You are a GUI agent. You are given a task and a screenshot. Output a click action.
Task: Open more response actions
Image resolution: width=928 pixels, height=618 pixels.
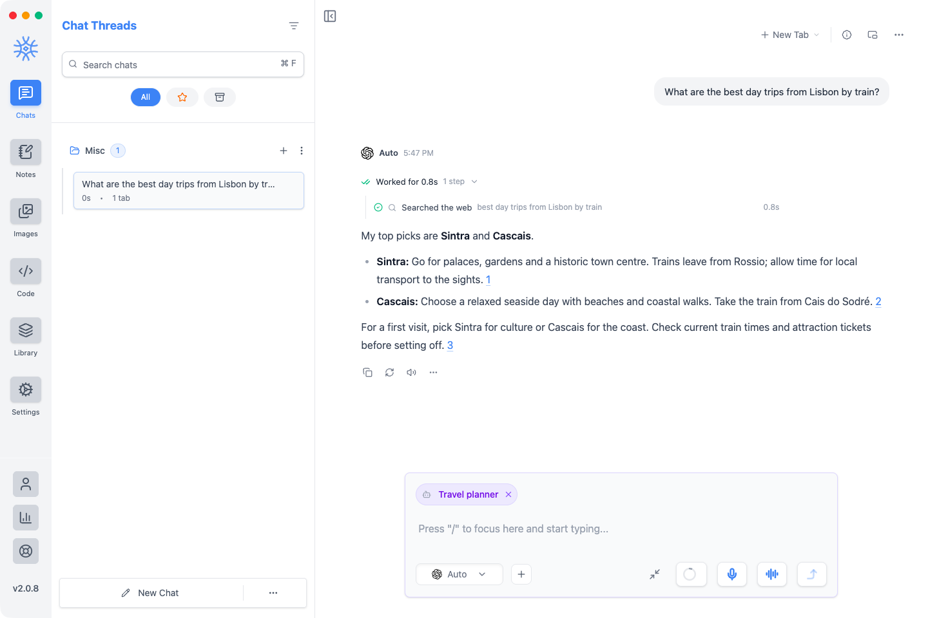click(x=433, y=373)
